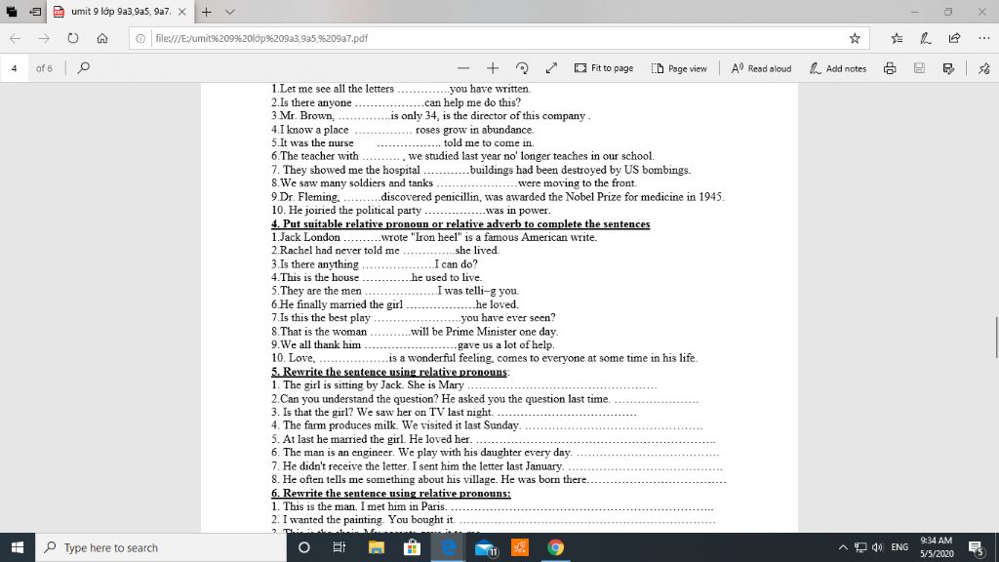Switch to the umit 9 lớp PDF tab
Viewport: 999px width, 562px height.
tap(120, 12)
